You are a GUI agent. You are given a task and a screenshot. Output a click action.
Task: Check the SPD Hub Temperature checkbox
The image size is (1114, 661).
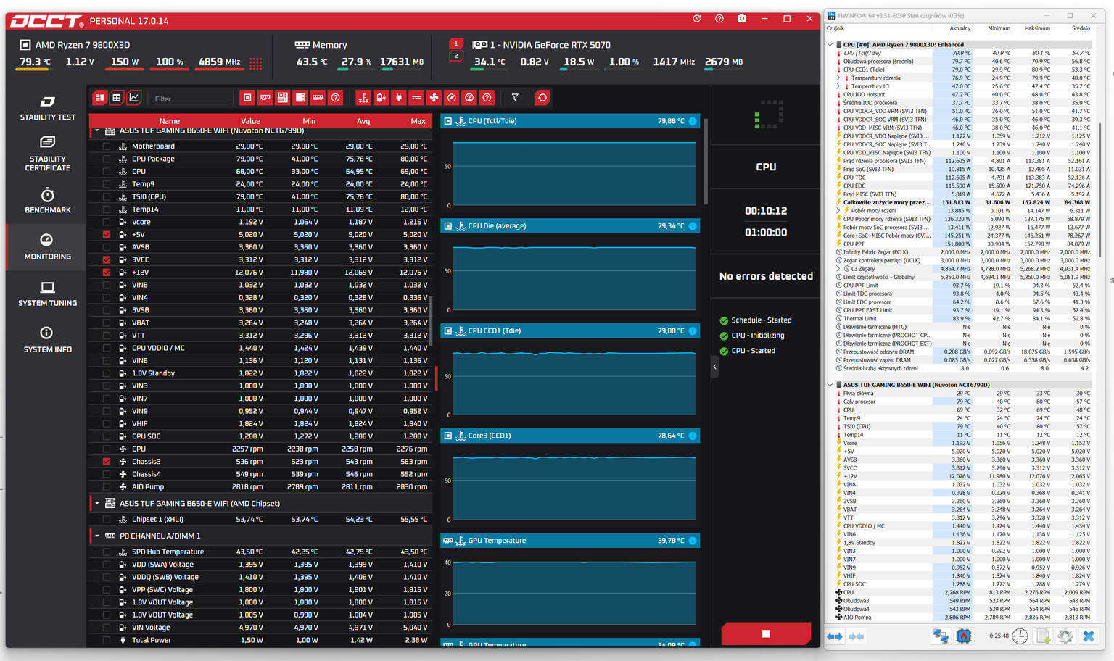(x=107, y=552)
